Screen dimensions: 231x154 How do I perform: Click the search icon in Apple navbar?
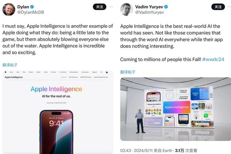click(x=101, y=72)
